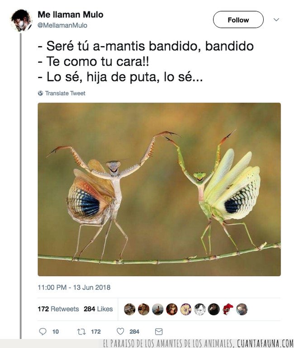Open the dark-haired liker avatar
The height and width of the screenshot is (348, 294).
pyautogui.click(x=214, y=309)
